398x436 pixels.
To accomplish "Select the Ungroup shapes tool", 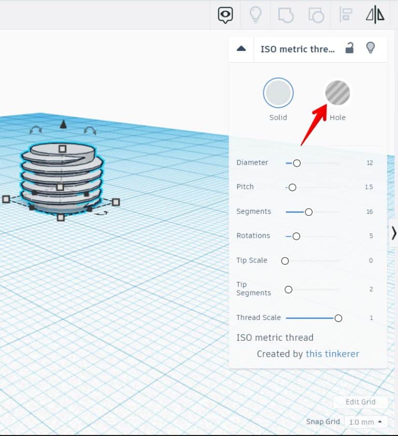I will pyautogui.click(x=316, y=15).
